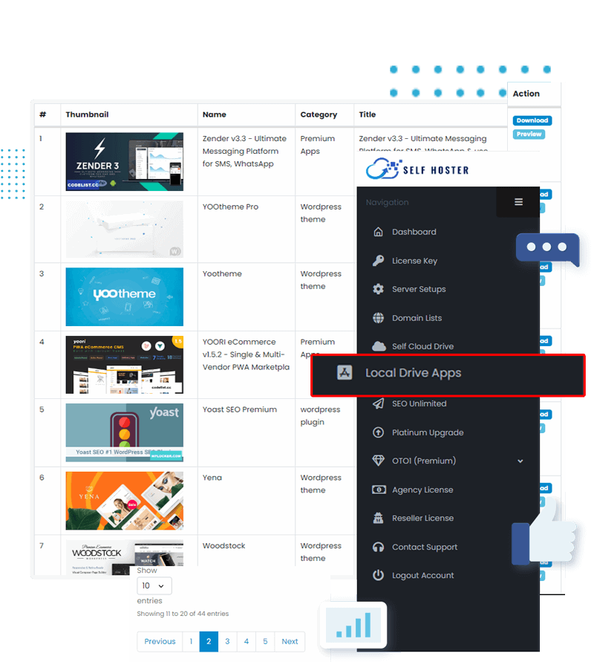
Task: Click Logout Account
Action: tap(422, 576)
